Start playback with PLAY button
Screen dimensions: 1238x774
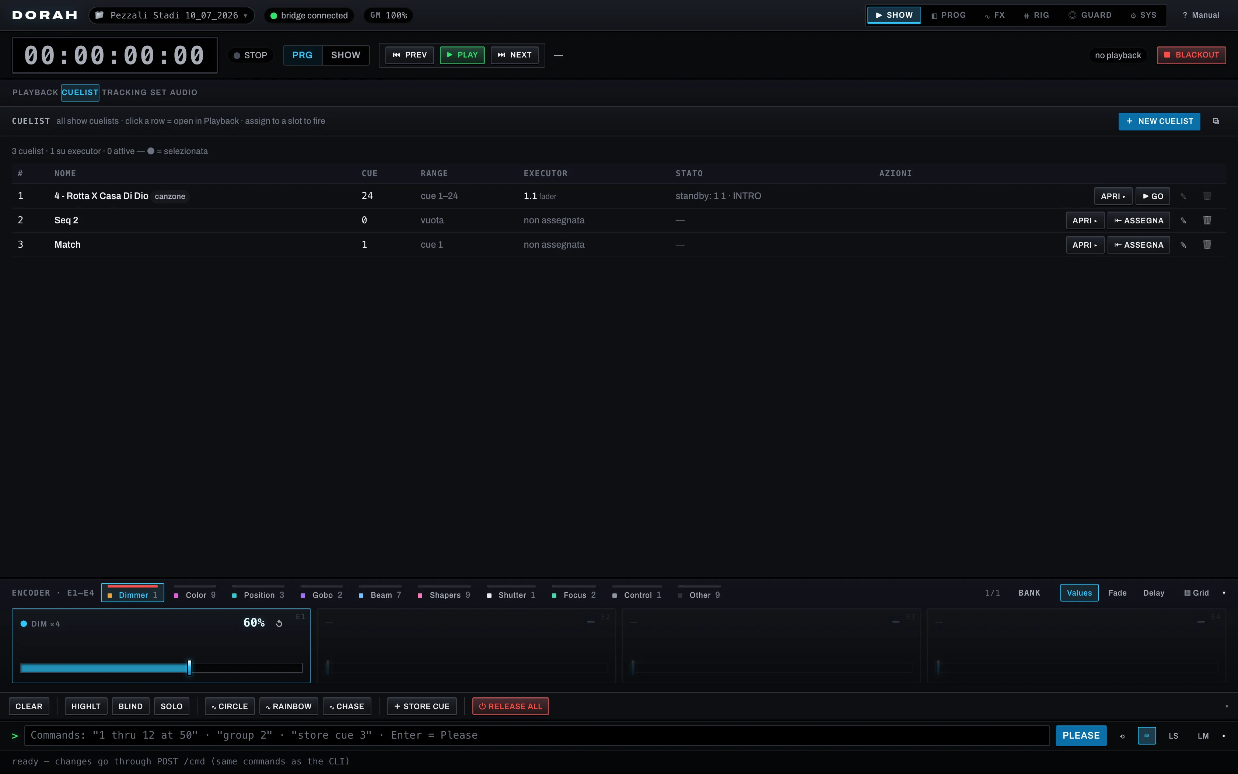pyautogui.click(x=462, y=55)
